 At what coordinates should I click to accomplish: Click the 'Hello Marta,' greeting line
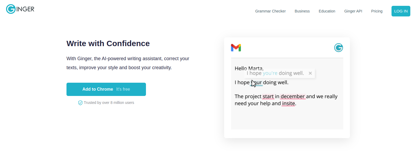pyautogui.click(x=249, y=68)
